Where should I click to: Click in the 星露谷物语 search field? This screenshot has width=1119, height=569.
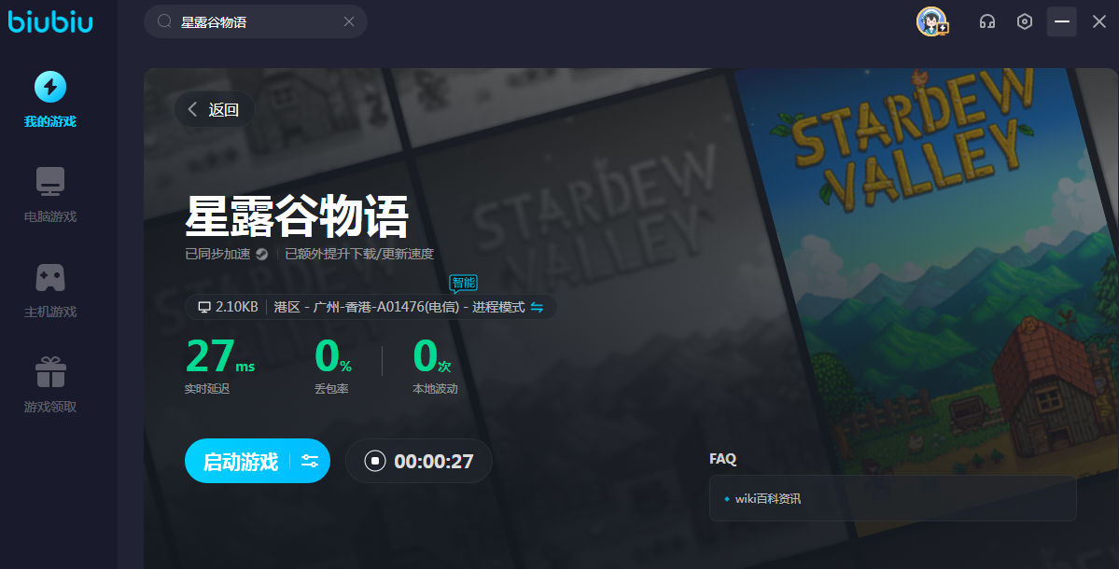tap(252, 21)
